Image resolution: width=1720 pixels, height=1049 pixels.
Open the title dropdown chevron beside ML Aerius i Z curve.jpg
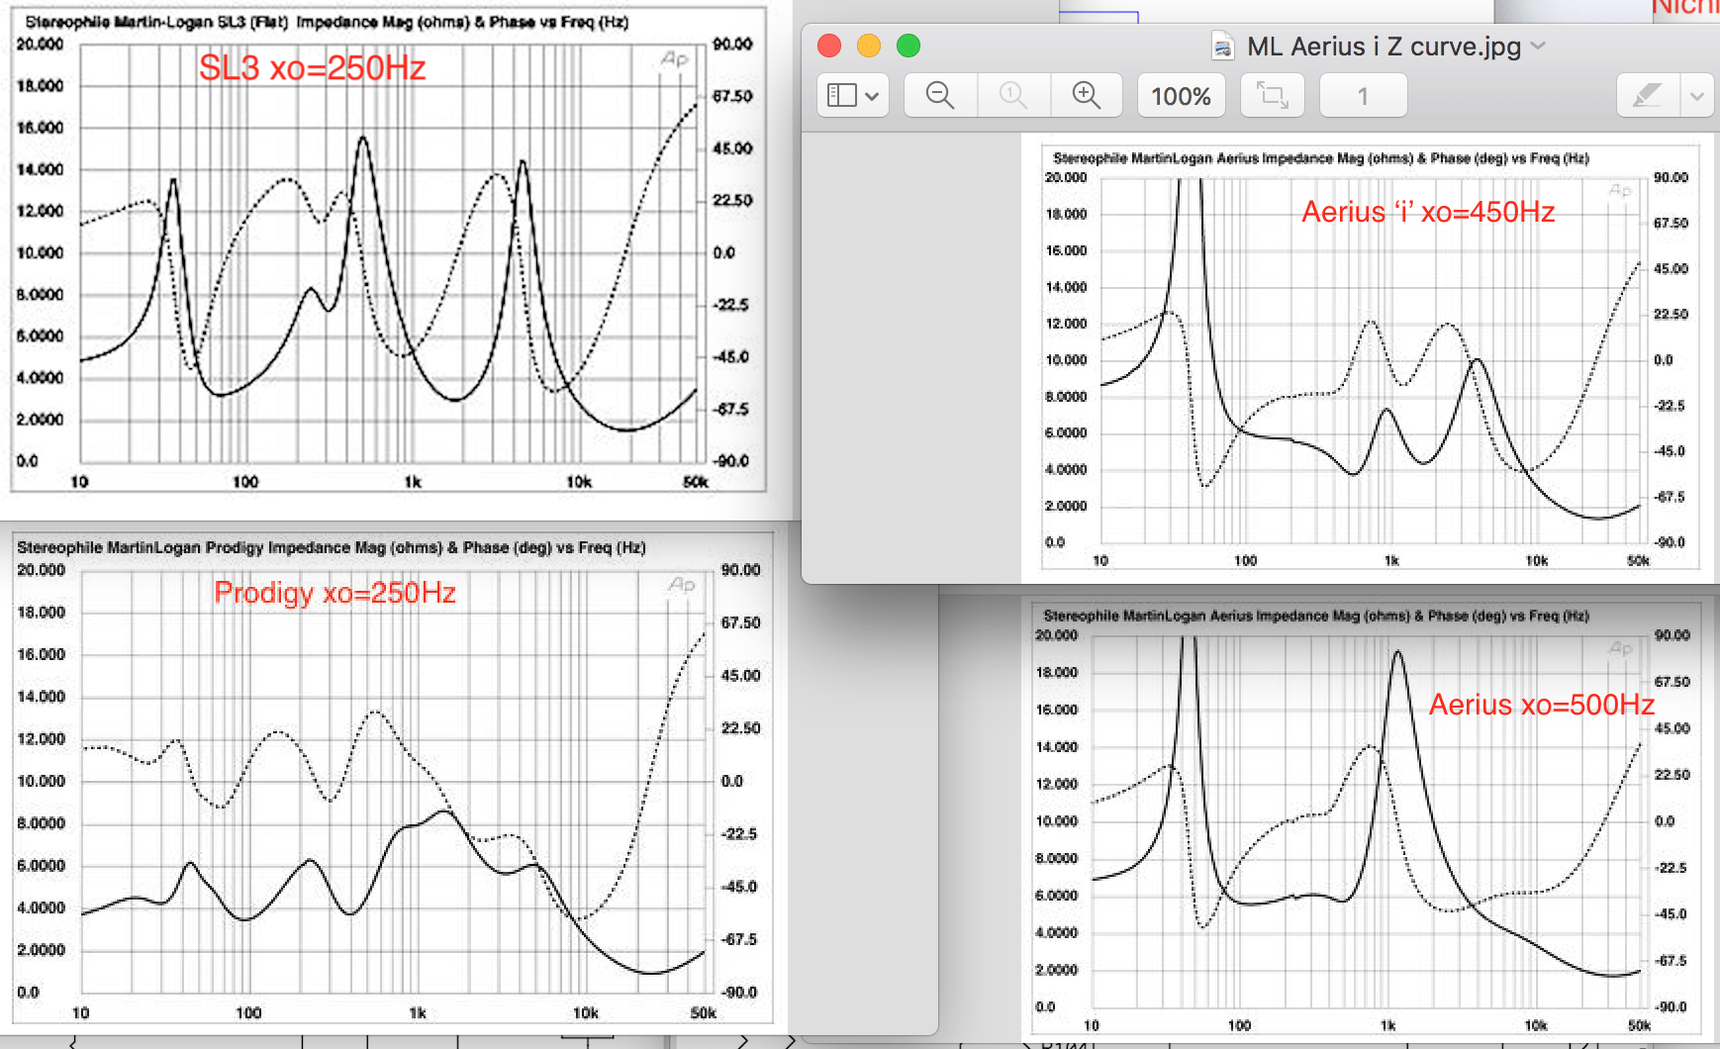click(x=1538, y=46)
